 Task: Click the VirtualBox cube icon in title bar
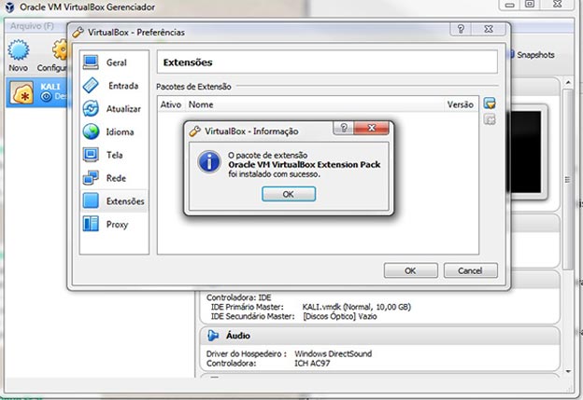coord(9,7)
